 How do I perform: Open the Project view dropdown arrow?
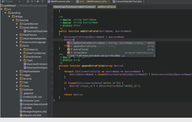[x=20, y=2]
